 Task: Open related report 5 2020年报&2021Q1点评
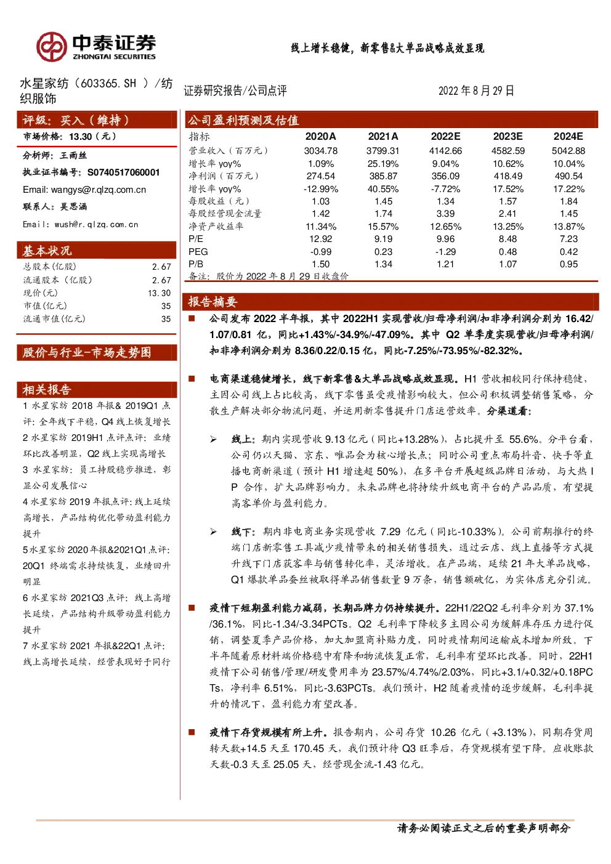(97, 566)
